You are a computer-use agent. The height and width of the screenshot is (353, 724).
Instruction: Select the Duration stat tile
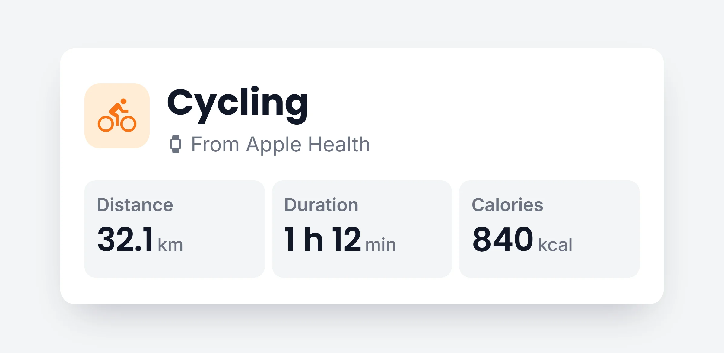(x=362, y=229)
